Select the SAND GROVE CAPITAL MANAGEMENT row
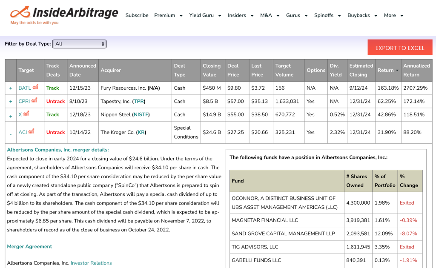The image size is (436, 268). click(326, 234)
